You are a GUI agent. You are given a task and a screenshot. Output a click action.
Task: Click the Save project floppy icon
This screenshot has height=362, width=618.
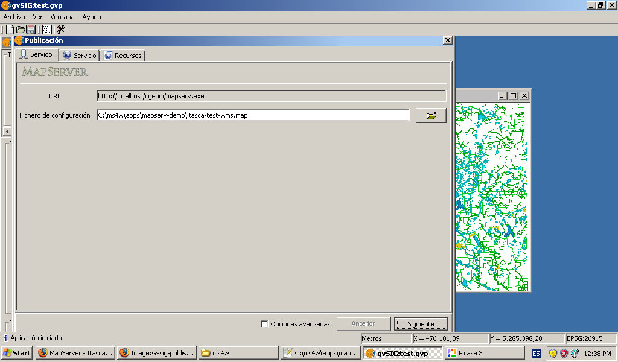coord(31,30)
